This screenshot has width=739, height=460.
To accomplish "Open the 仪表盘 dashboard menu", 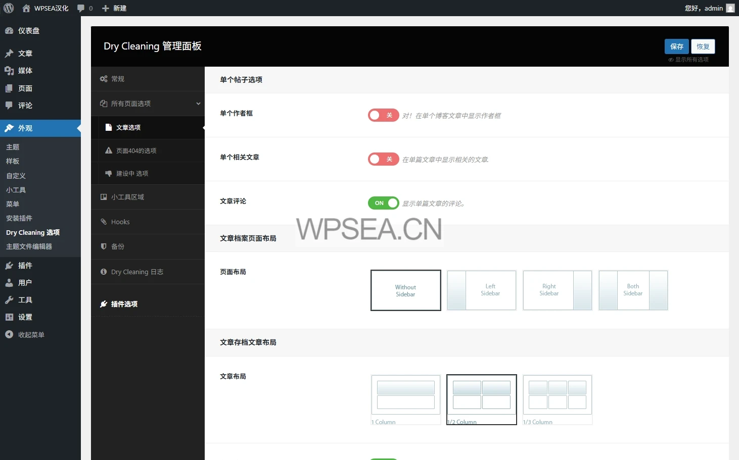I will tap(29, 31).
